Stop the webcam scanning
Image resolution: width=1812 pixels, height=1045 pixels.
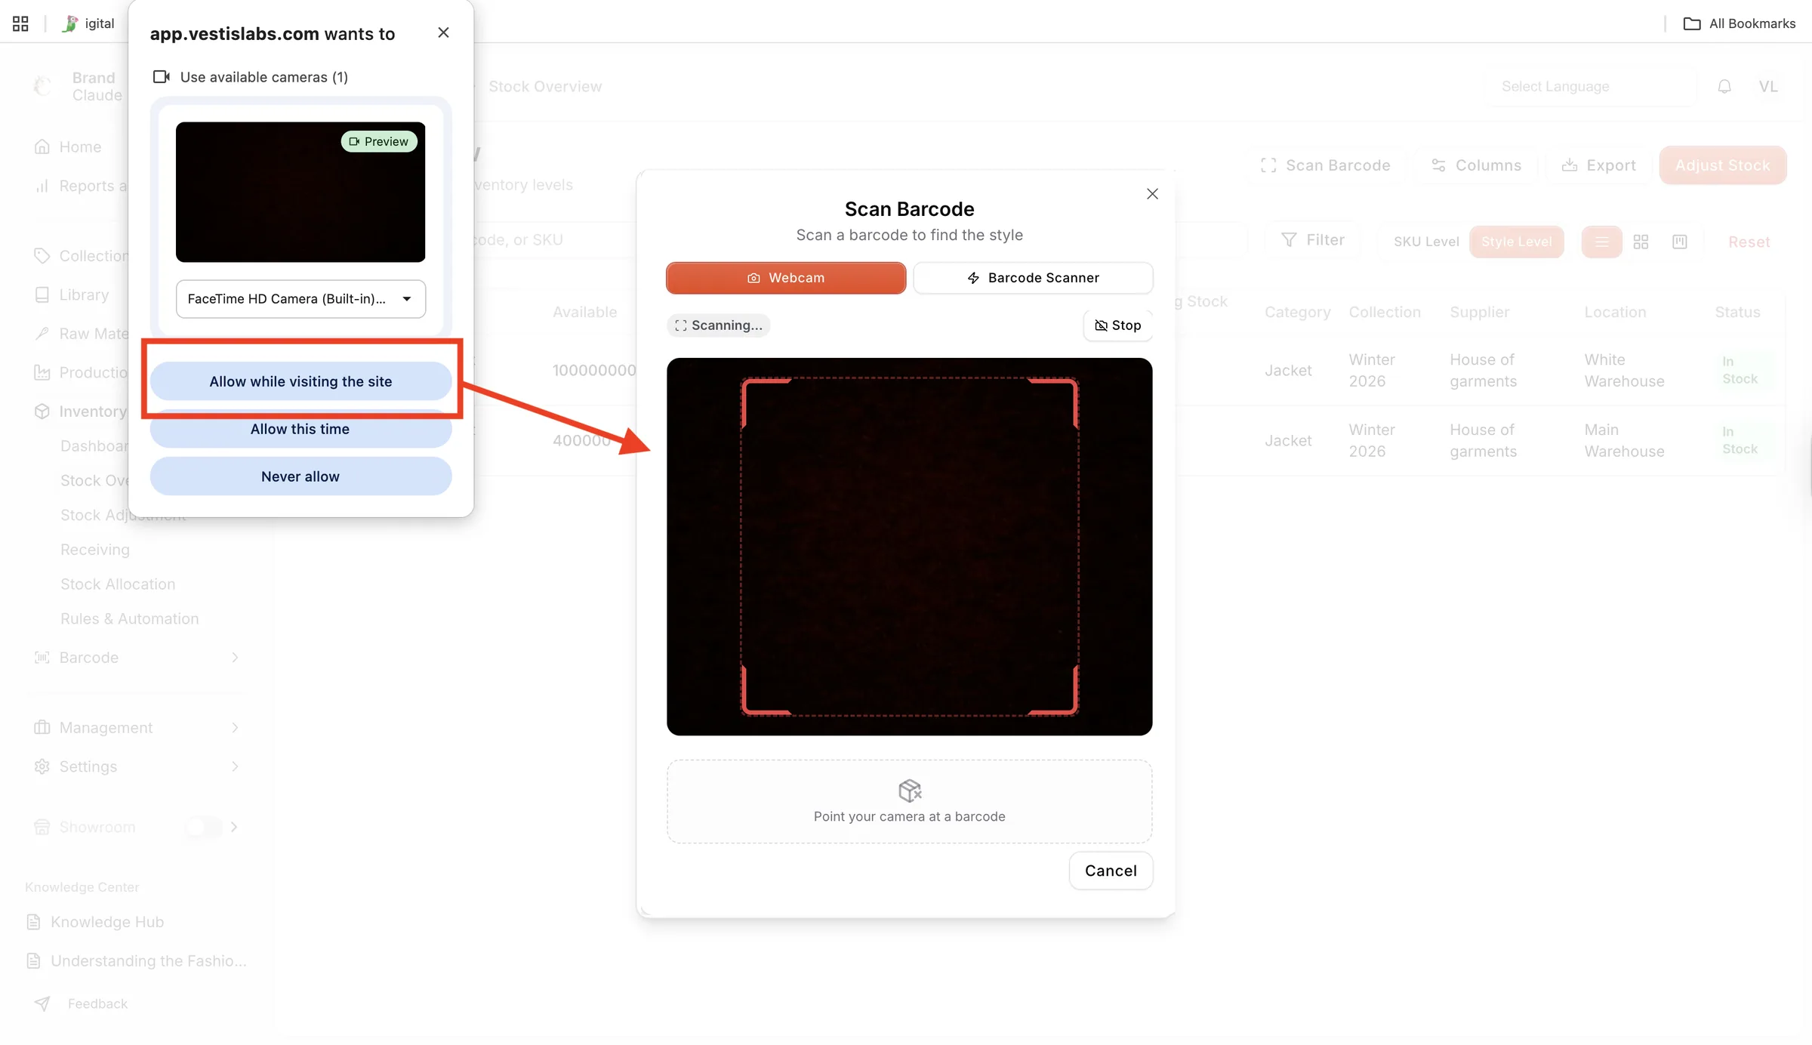(x=1117, y=325)
